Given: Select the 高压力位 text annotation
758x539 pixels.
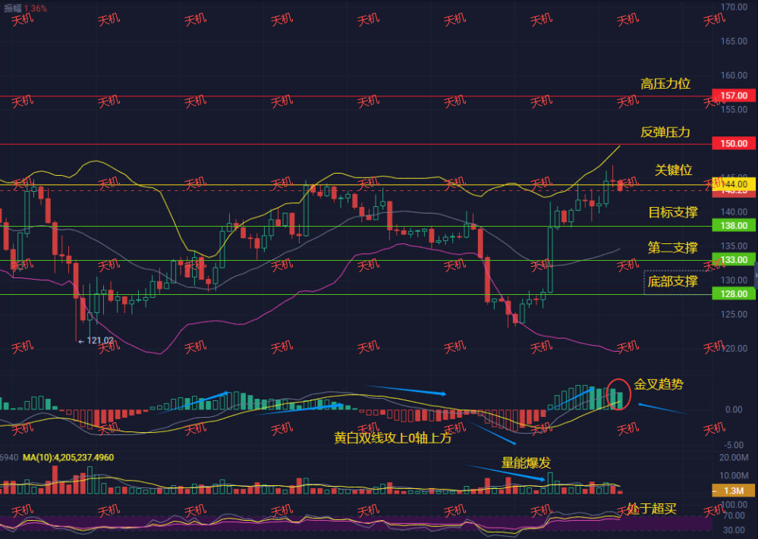Looking at the screenshot, I should point(665,84).
